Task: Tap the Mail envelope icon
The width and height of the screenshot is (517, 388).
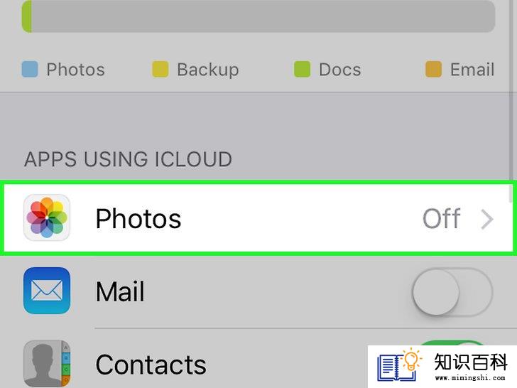Action: pos(47,291)
